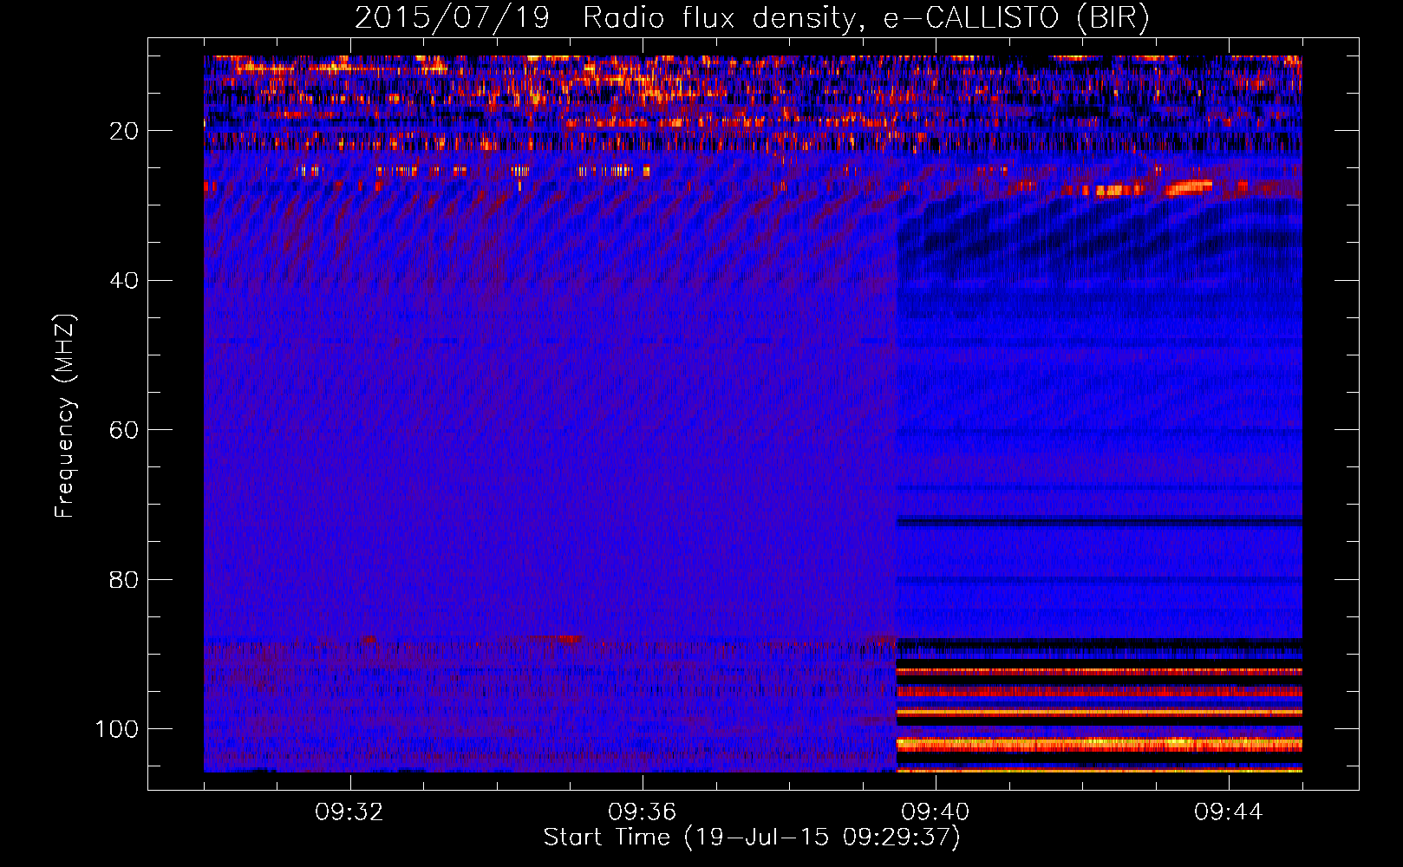Click the 60 frequency tick label
1403x867 pixels.
point(125,430)
